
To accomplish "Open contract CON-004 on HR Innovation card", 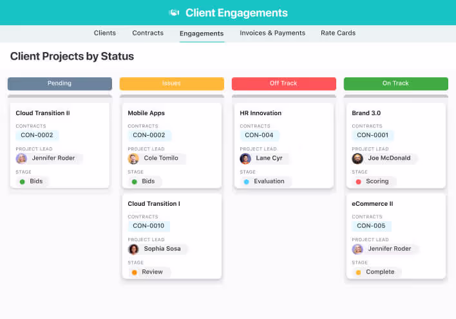I will (x=260, y=135).
